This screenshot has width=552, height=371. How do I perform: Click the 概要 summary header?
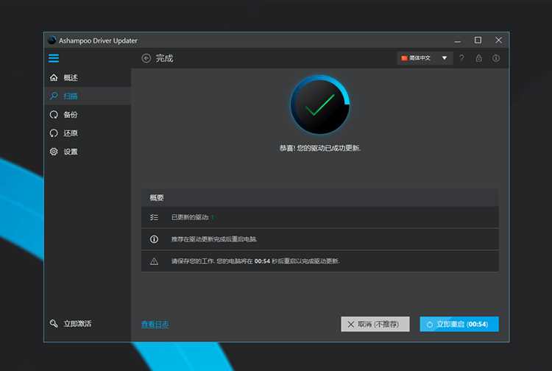click(x=157, y=198)
